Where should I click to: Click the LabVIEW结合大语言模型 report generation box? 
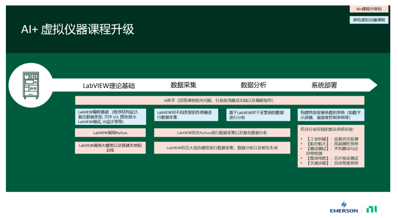point(222,148)
